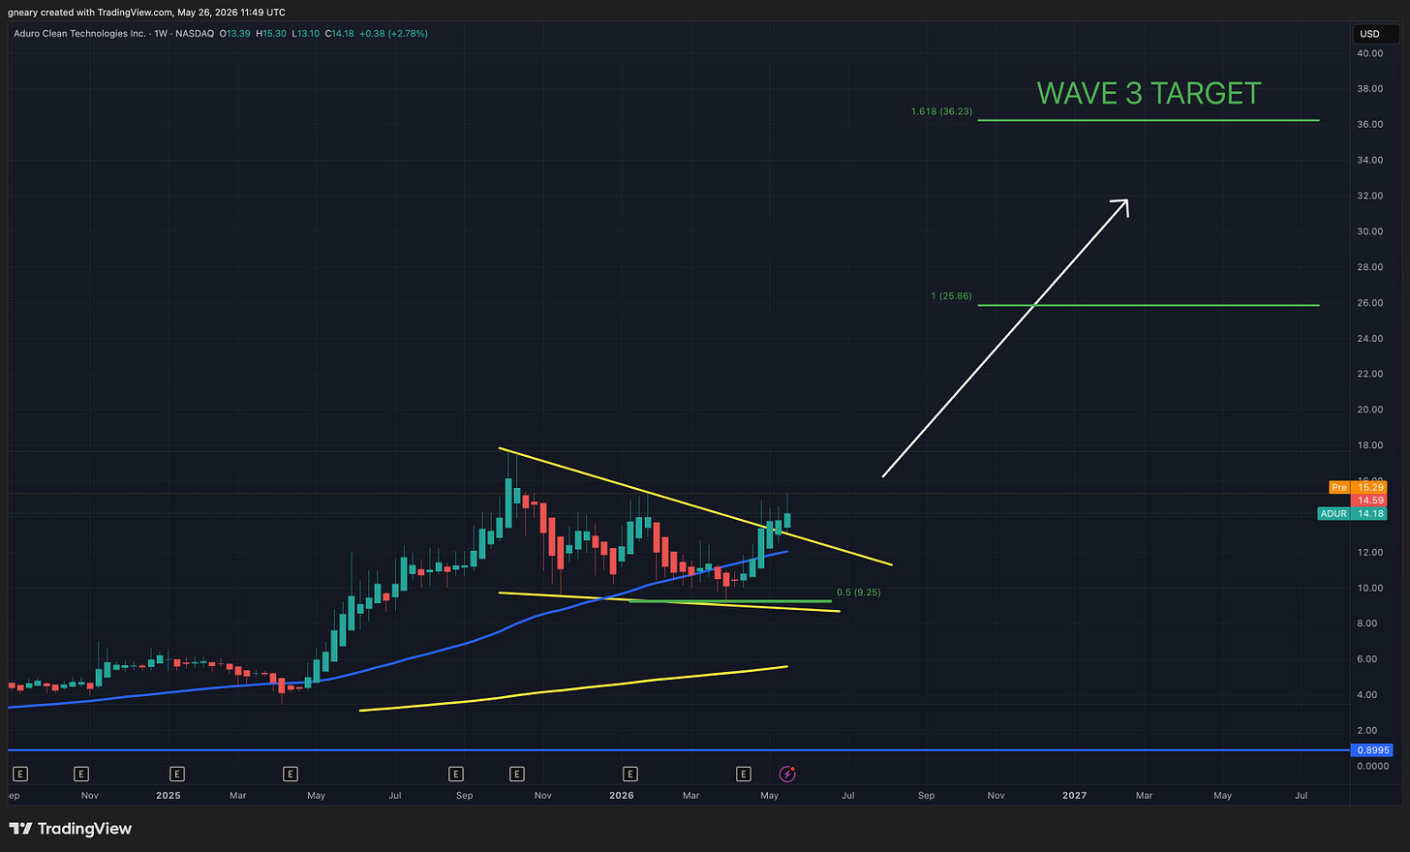Select the 1 (25.86) Fibonacci label
Screen dimensions: 1410x852
click(951, 295)
